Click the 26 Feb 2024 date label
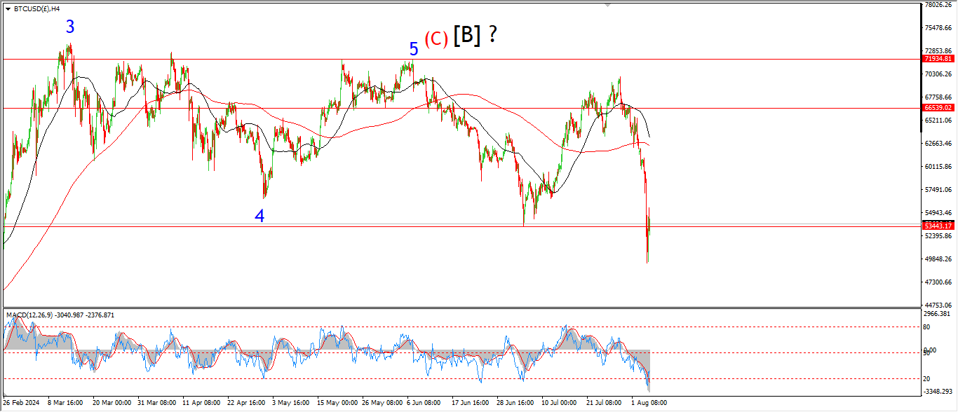The height and width of the screenshot is (412, 958). click(x=20, y=404)
